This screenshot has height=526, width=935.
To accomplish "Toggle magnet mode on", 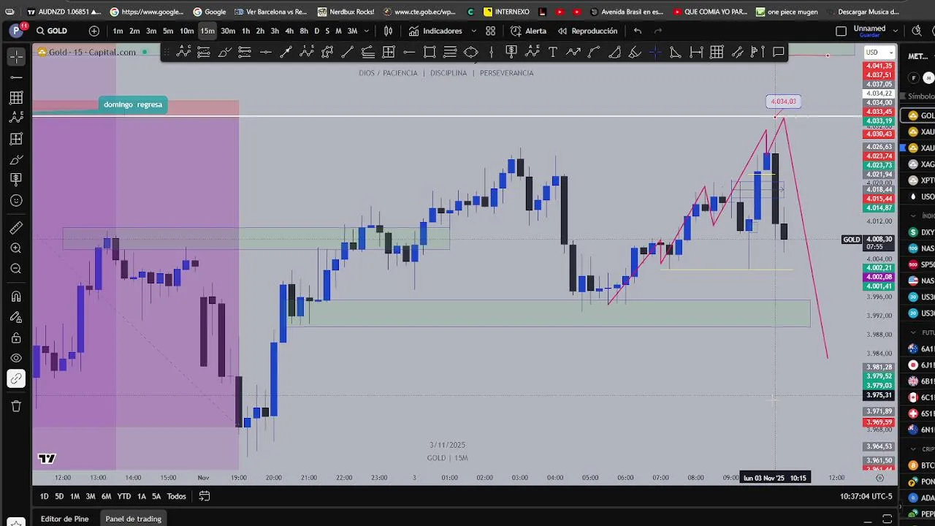I will [16, 297].
